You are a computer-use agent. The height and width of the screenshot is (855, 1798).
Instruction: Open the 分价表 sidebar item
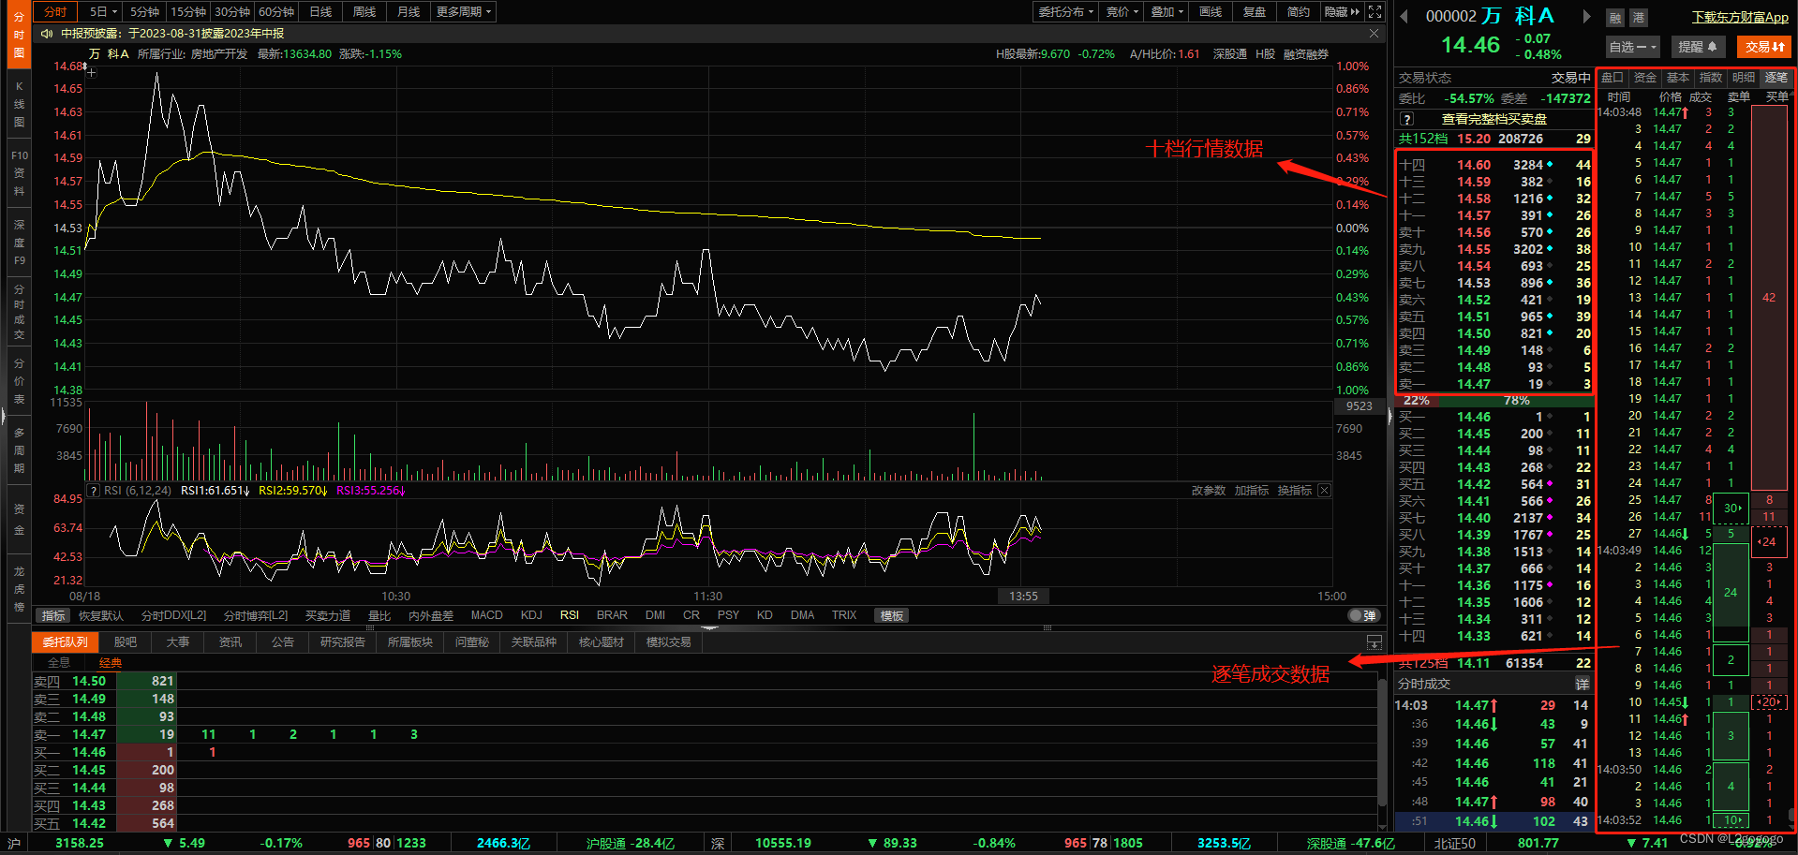[x=19, y=381]
